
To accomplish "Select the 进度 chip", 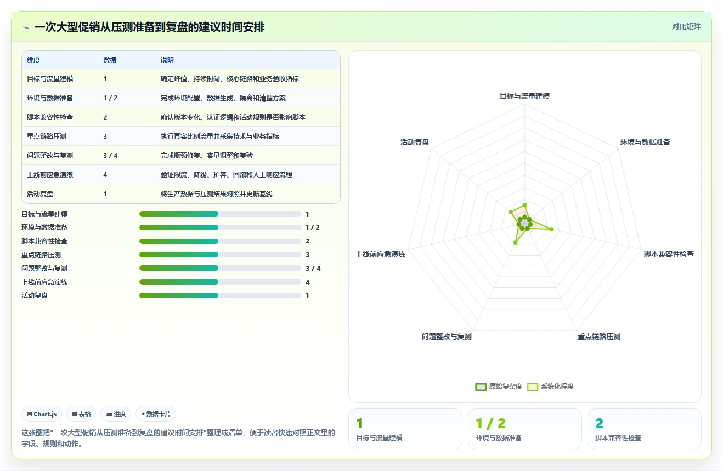I will pos(116,414).
